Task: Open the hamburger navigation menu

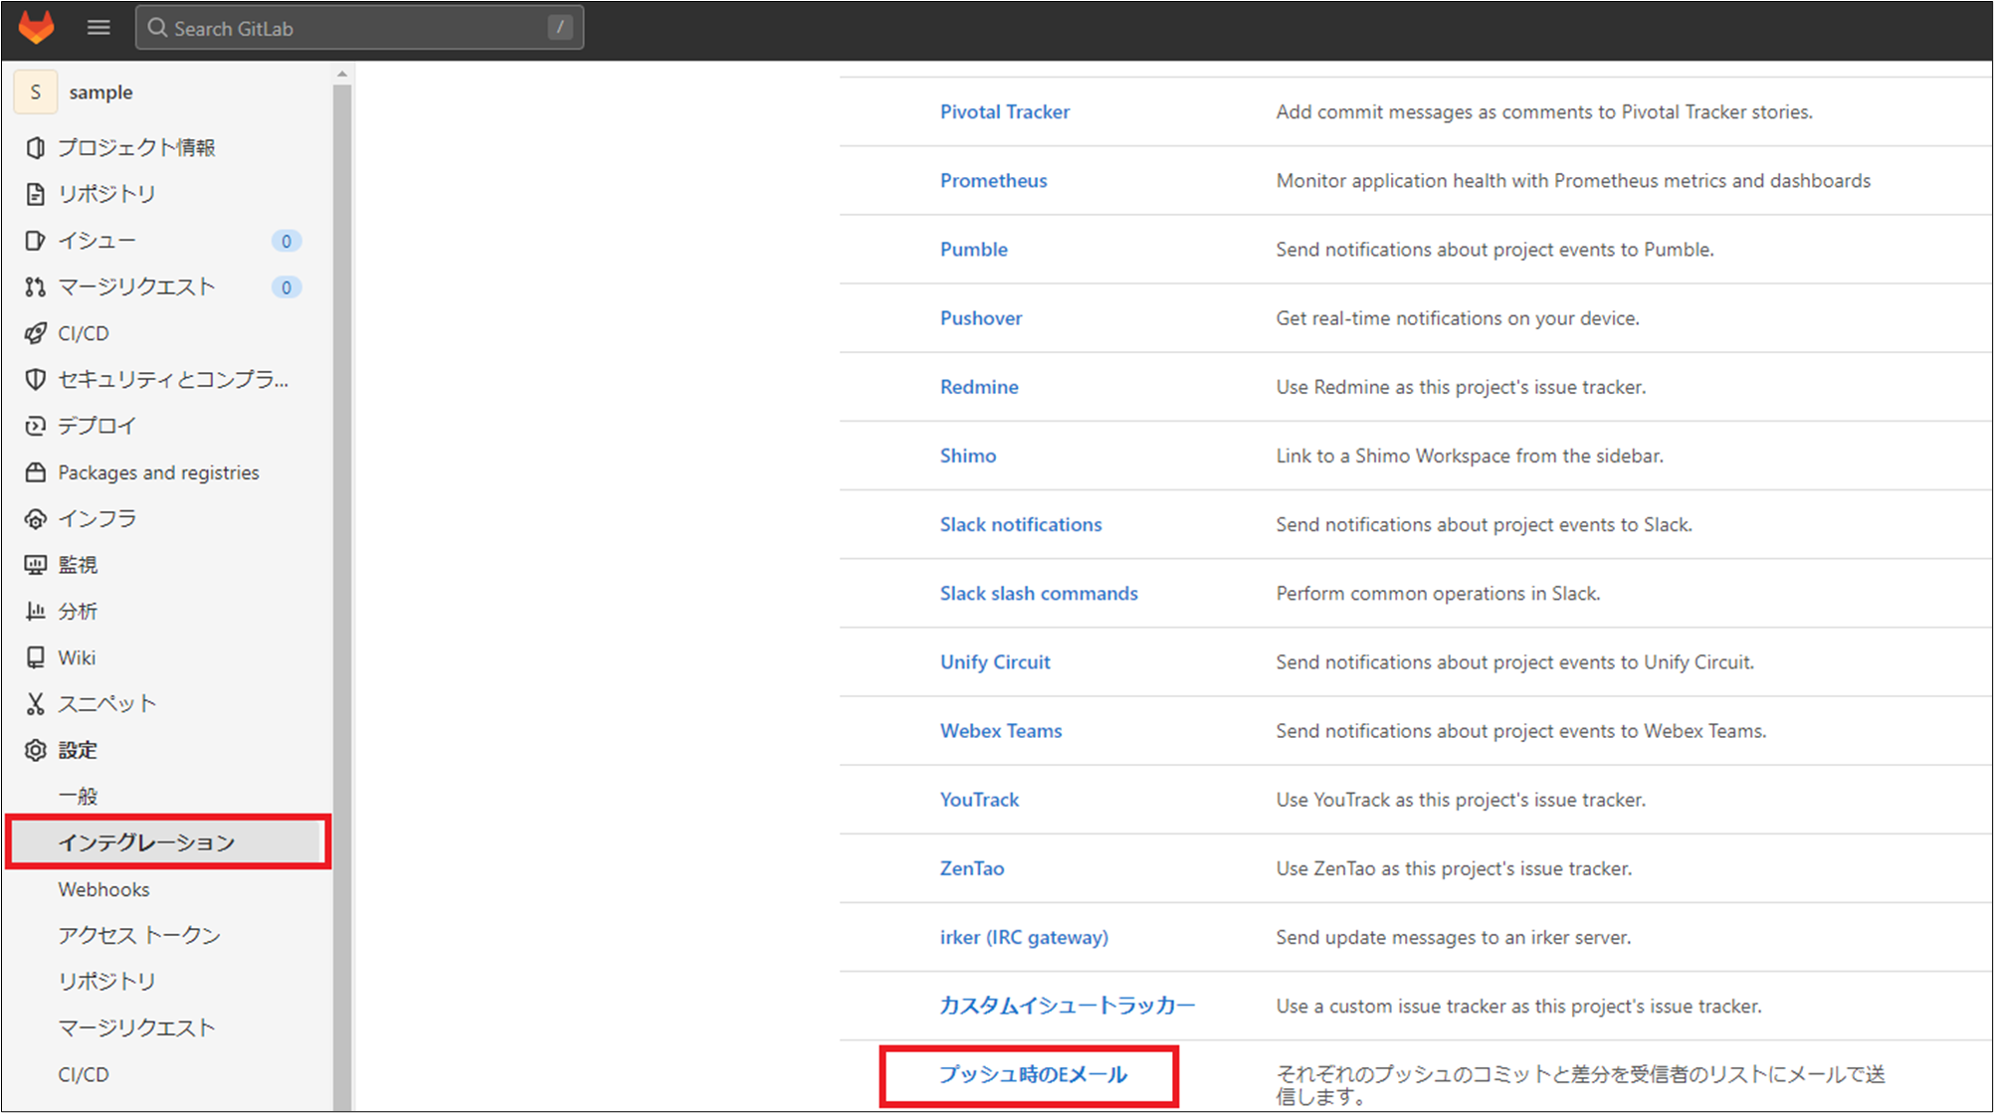Action: (x=99, y=28)
